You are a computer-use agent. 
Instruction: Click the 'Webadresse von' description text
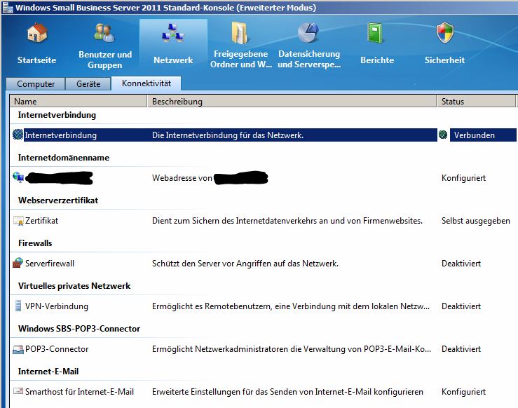pos(182,178)
